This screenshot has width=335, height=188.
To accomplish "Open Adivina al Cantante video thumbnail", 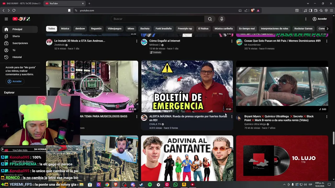I will (x=187, y=158).
